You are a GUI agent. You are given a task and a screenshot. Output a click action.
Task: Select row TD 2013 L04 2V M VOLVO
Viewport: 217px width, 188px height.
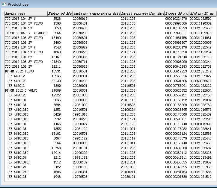[110, 33]
